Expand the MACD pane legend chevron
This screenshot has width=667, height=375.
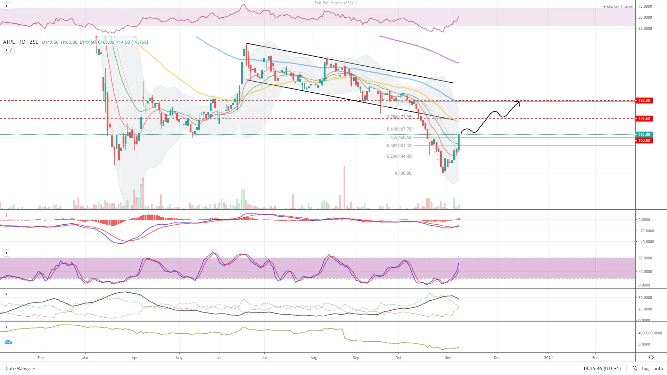[6, 216]
